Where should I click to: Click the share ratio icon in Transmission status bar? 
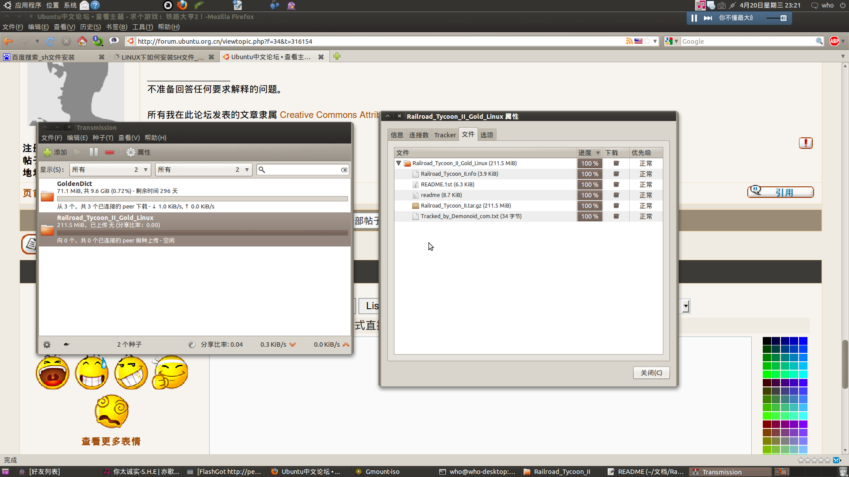(192, 344)
